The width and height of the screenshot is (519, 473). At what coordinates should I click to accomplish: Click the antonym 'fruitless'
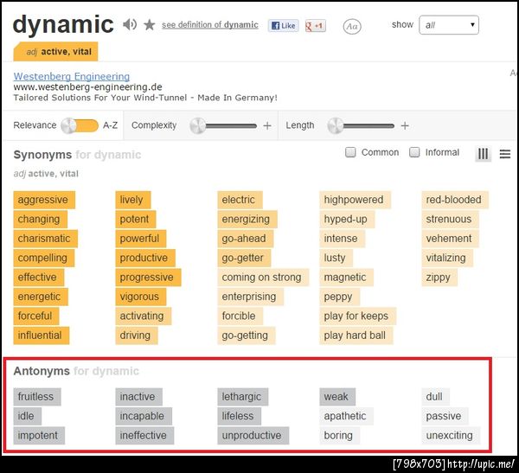37,397
